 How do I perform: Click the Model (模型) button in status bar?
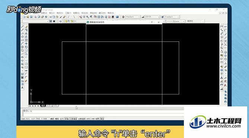pos(102,119)
